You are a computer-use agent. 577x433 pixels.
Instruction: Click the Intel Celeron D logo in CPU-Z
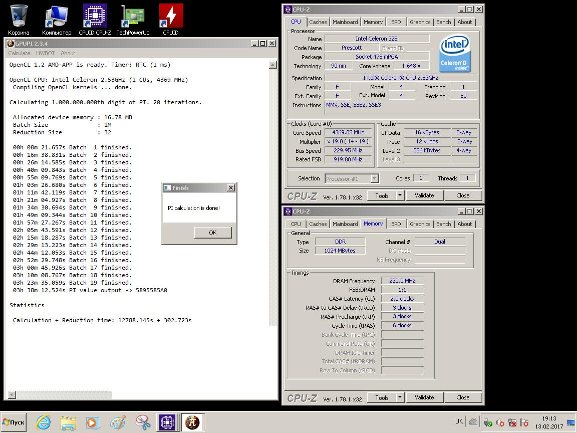[455, 54]
